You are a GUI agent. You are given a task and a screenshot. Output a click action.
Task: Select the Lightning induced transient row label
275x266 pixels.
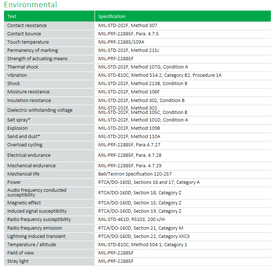click(36, 236)
